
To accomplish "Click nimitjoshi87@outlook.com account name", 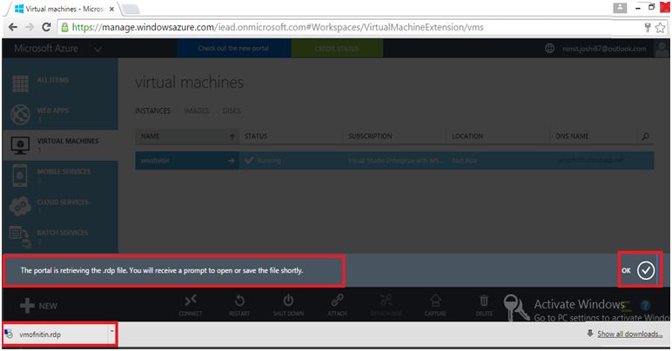I will pyautogui.click(x=604, y=49).
